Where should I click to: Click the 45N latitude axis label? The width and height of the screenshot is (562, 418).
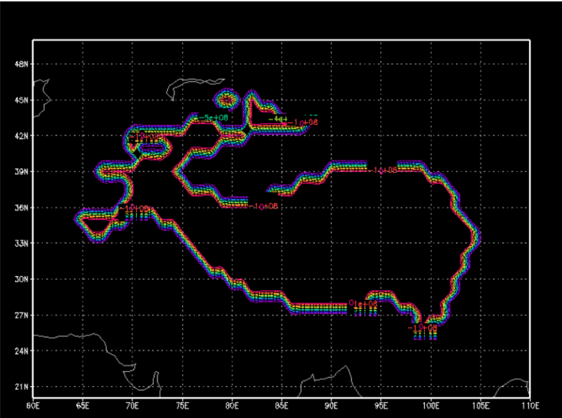tap(21, 100)
